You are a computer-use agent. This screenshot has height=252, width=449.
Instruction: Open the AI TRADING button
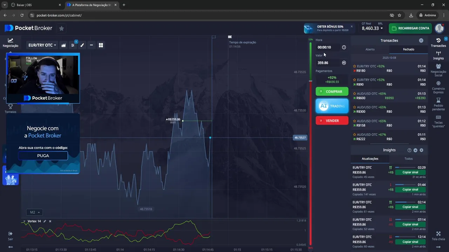[332, 106]
